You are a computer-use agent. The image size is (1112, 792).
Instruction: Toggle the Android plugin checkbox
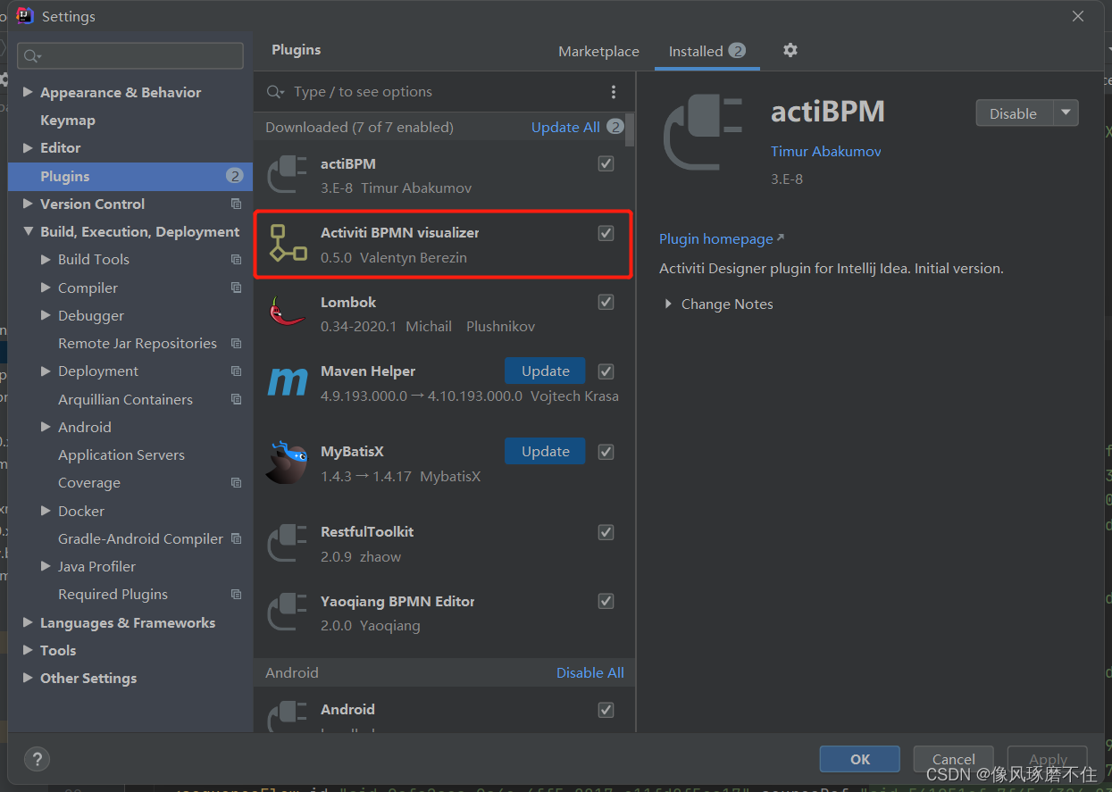[606, 710]
